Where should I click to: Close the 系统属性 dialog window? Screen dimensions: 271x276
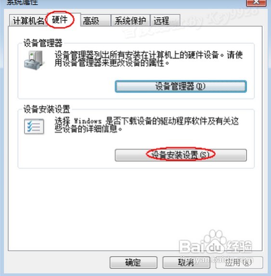click(256, 2)
